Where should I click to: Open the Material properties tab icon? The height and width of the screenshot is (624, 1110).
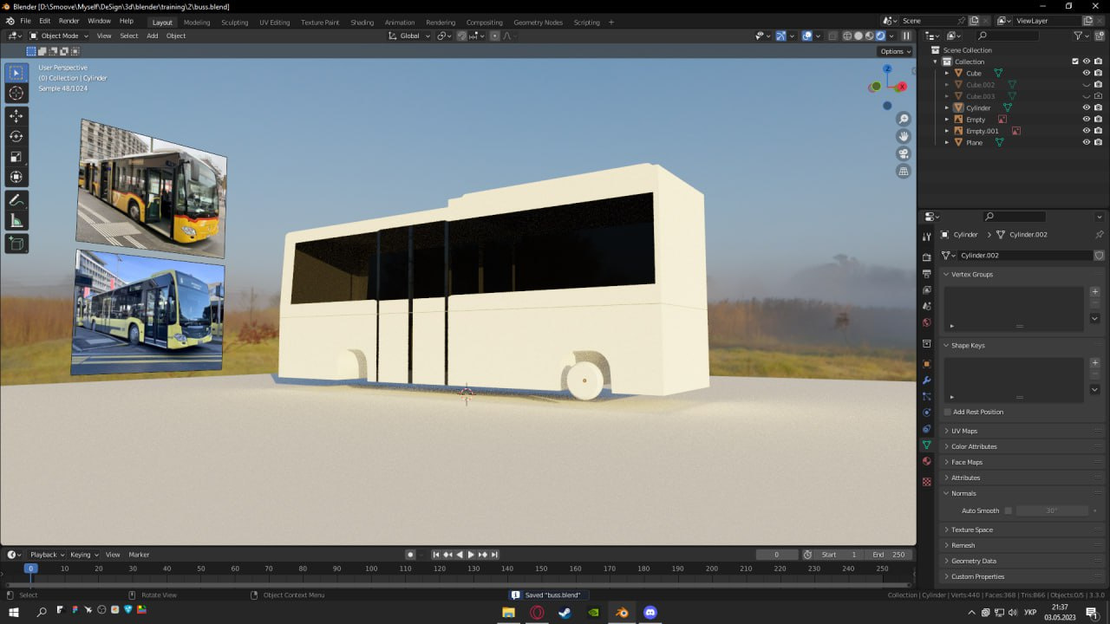click(926, 461)
